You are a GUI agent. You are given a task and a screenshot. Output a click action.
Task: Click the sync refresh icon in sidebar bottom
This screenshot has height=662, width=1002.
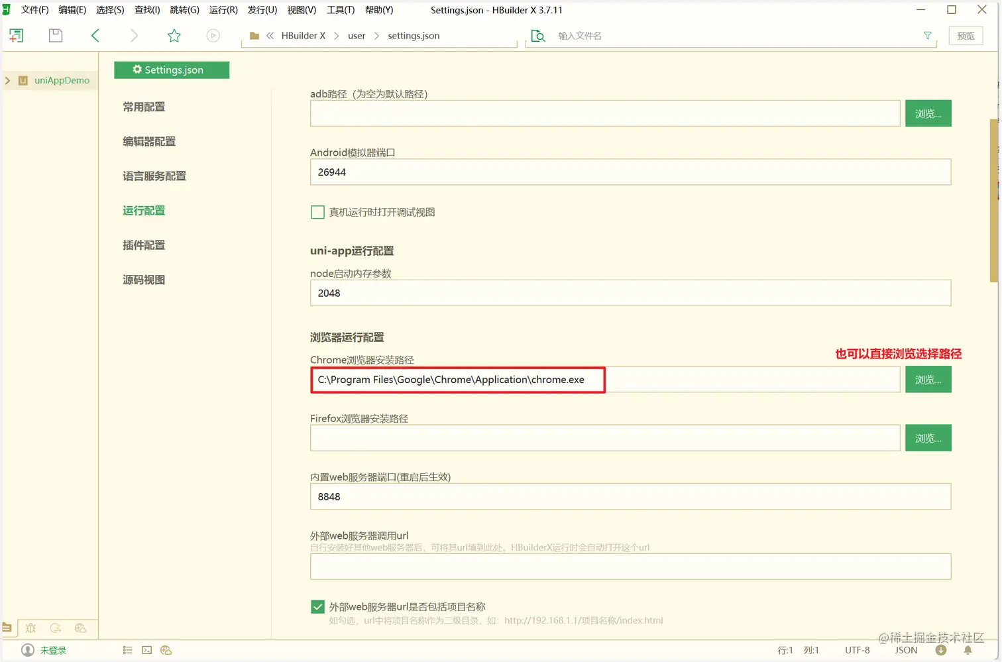(56, 628)
